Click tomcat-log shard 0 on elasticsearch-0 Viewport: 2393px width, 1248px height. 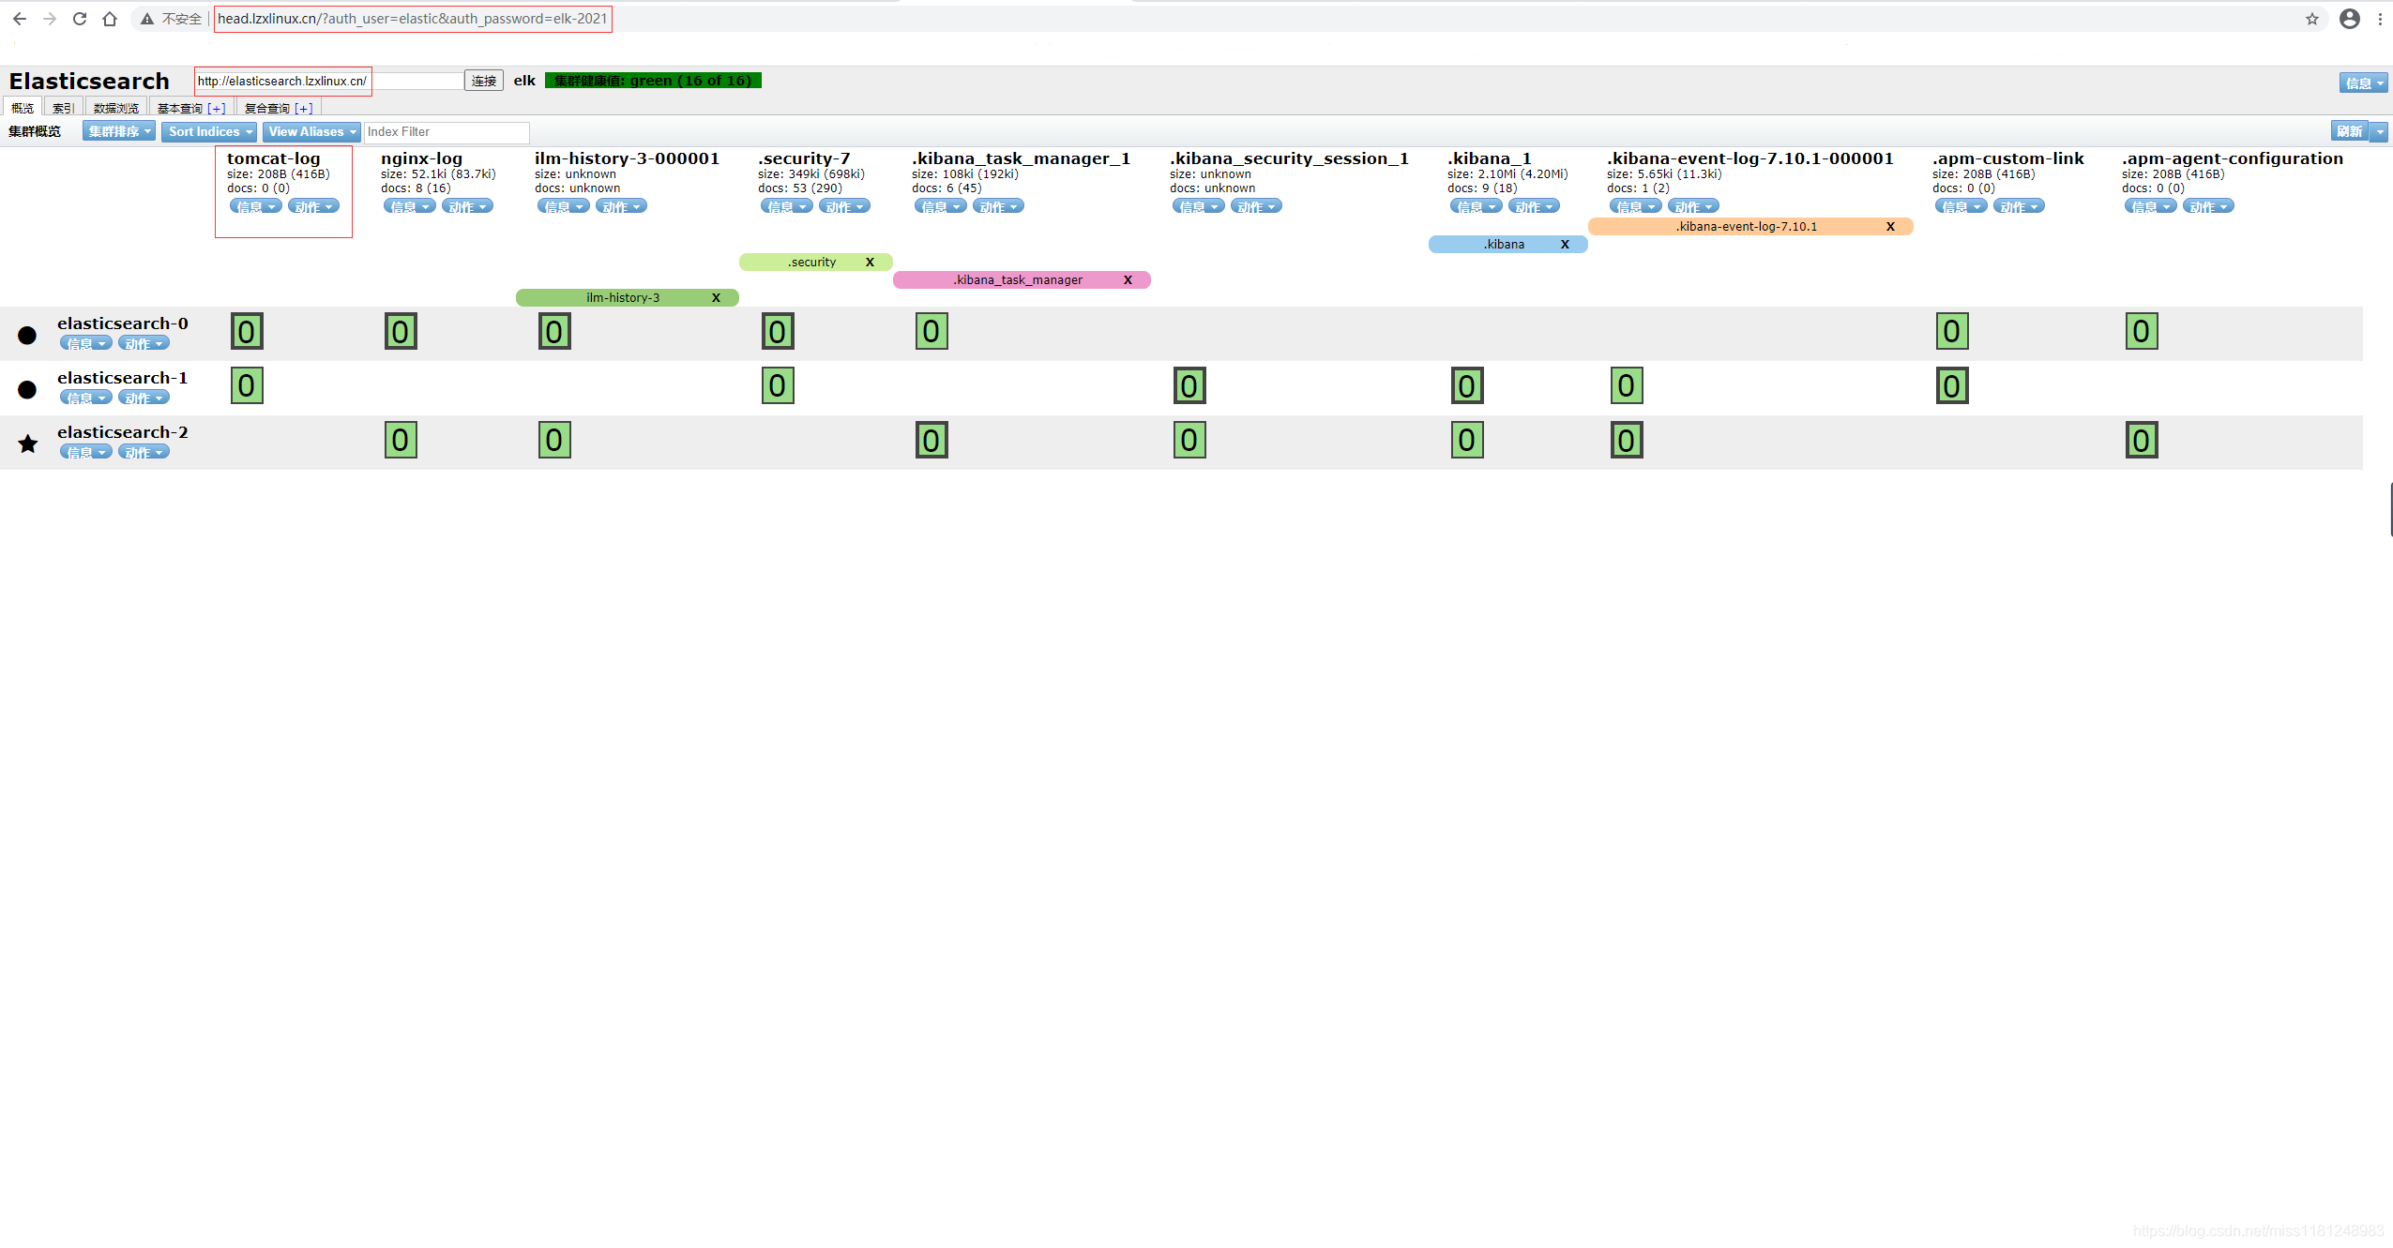[247, 332]
